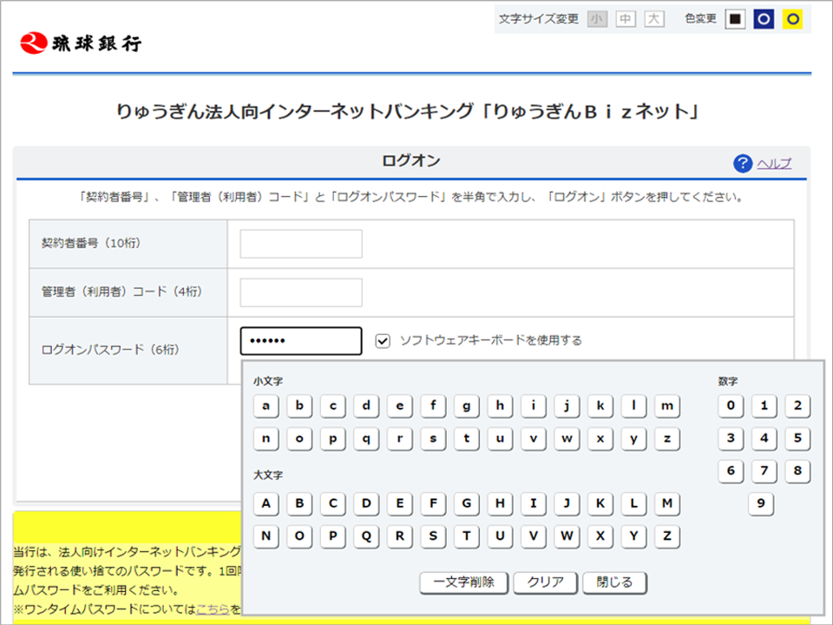833x625 pixels.
Task: Tap the lowercase 'a' key
Action: [266, 406]
